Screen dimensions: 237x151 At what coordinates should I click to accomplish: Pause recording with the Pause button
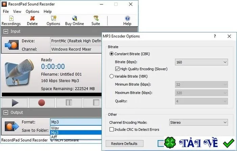pyautogui.click(x=69, y=103)
